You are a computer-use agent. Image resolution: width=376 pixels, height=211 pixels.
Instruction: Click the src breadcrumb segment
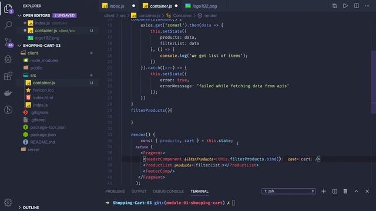click(x=123, y=16)
